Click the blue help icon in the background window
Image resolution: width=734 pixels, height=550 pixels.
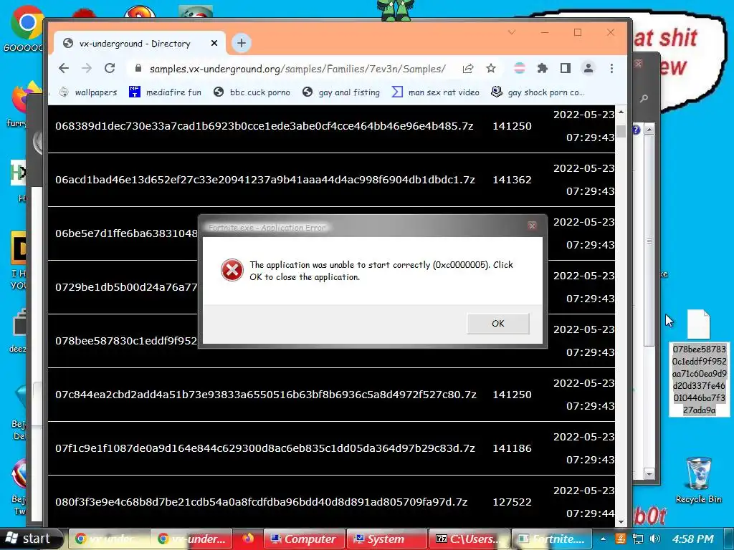coord(637,130)
